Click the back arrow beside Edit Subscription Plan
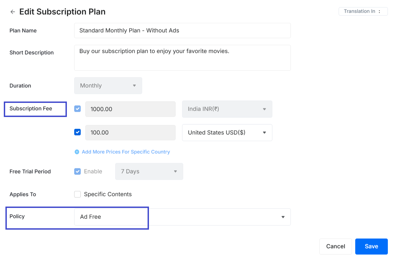The image size is (396, 269). 13,12
